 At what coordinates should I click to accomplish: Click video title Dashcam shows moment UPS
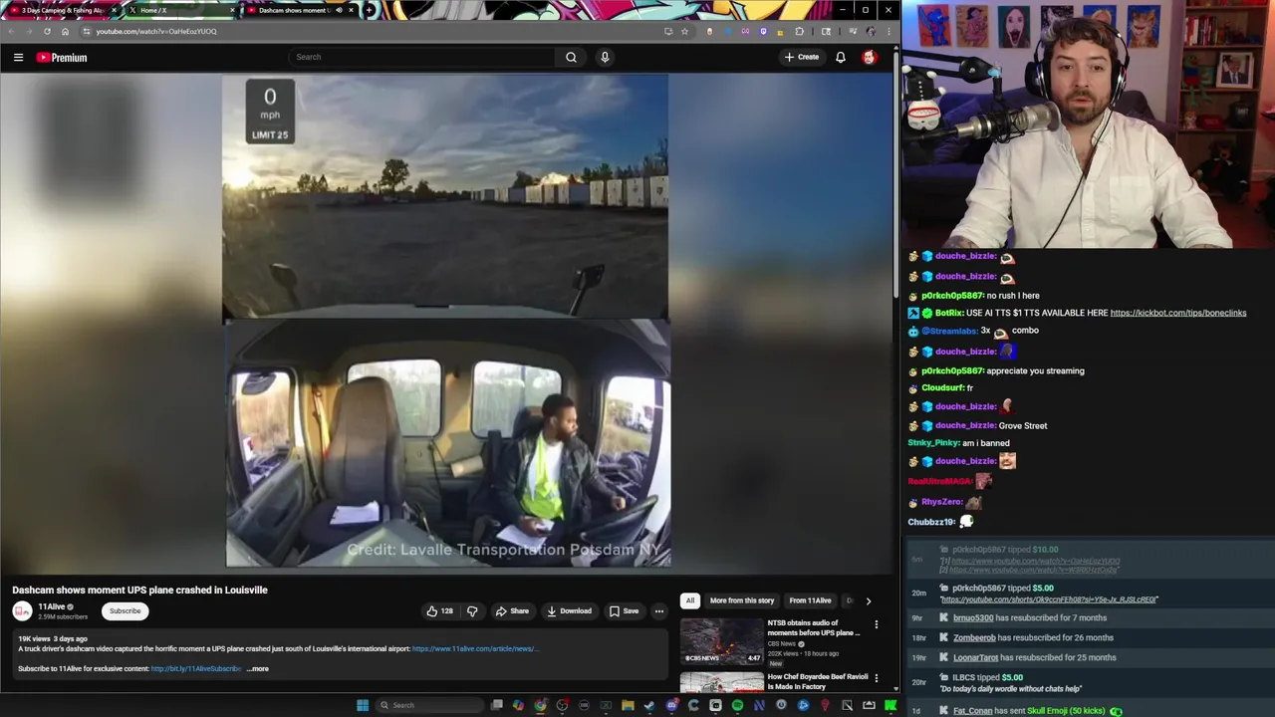click(139, 590)
